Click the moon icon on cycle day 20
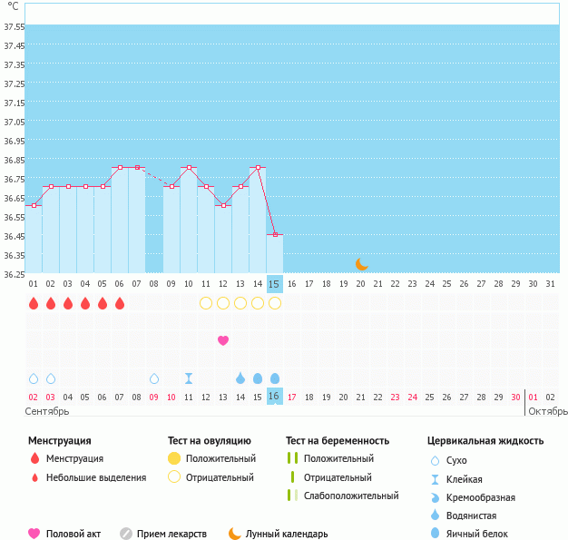This screenshot has height=540, width=568. (361, 263)
